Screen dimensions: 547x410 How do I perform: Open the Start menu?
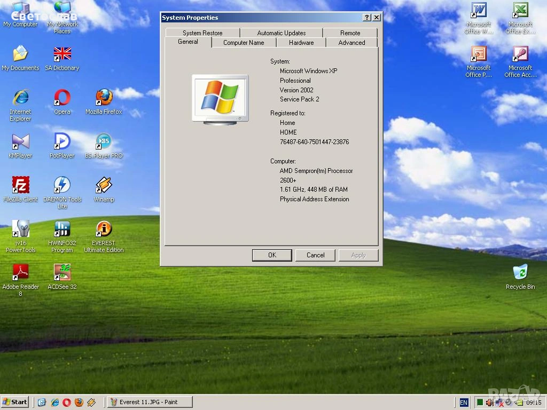(15, 402)
